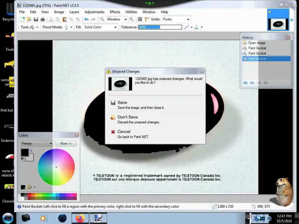This screenshot has width=299, height=224.
Task: Close the History panel
Action: tap(288, 38)
